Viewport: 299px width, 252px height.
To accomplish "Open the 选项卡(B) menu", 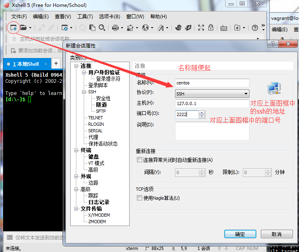I will tap(109, 17).
